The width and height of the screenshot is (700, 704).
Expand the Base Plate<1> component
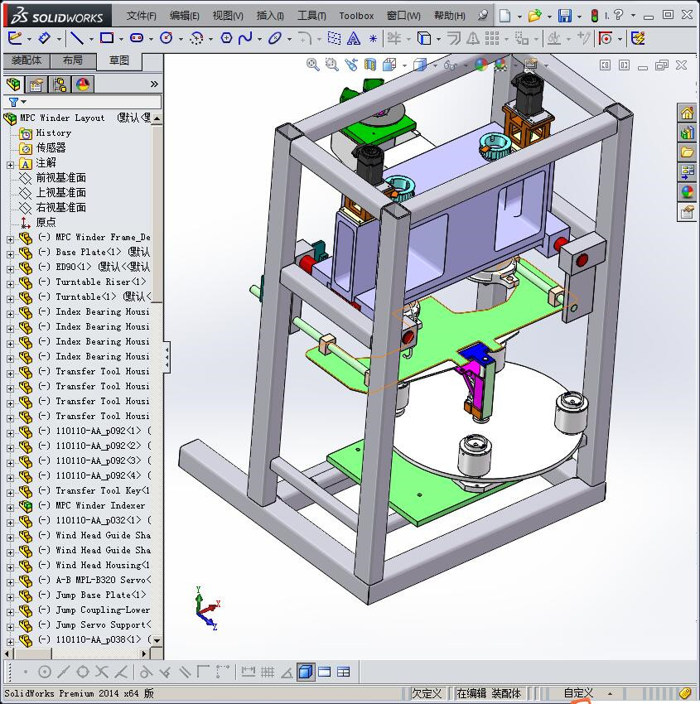tap(10, 254)
